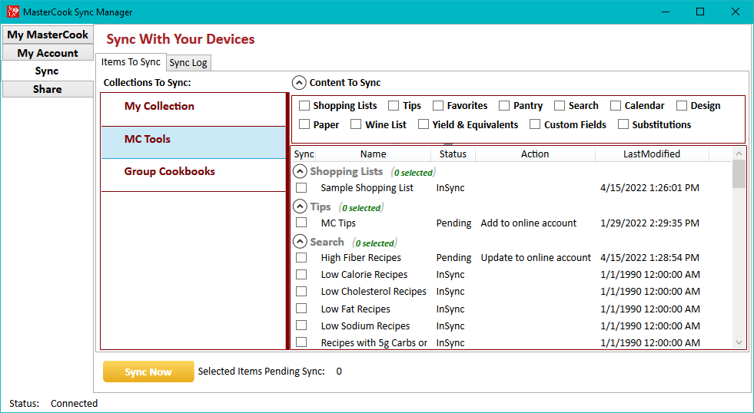The image size is (754, 413).
Task: Check the Low Calorie Recipes sync box
Action: pyautogui.click(x=301, y=274)
